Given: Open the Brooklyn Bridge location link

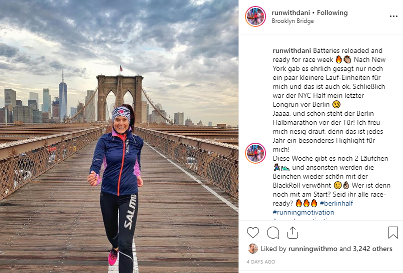Looking at the screenshot, I should pyautogui.click(x=292, y=21).
